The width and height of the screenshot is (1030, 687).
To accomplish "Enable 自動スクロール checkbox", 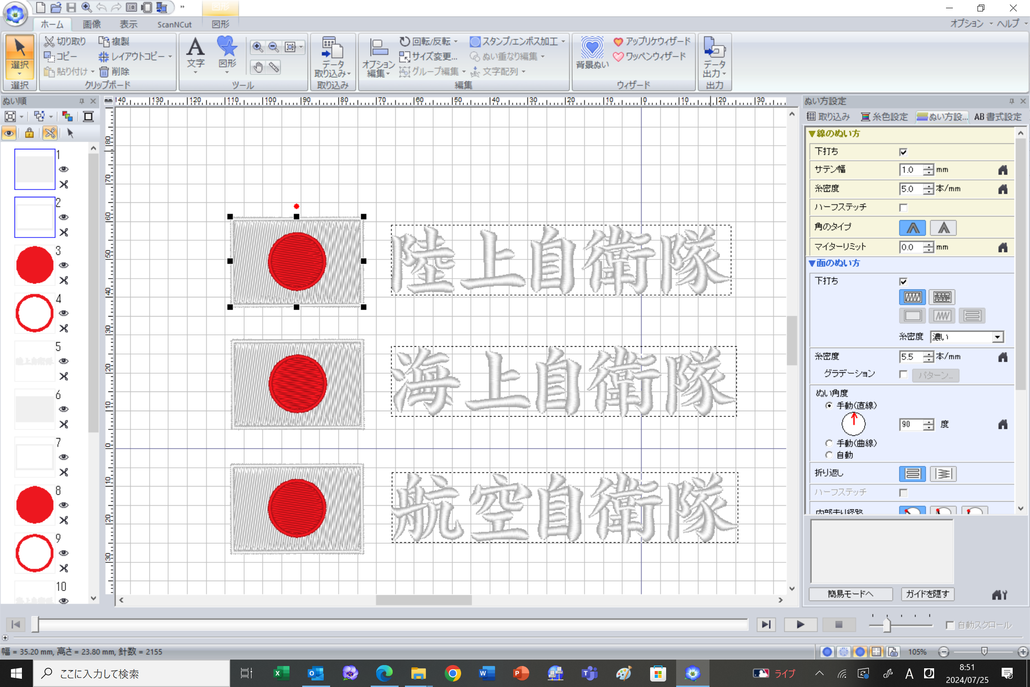I will (950, 625).
